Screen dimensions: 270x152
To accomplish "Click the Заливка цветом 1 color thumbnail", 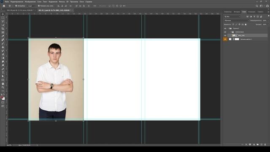I will click(230, 39).
